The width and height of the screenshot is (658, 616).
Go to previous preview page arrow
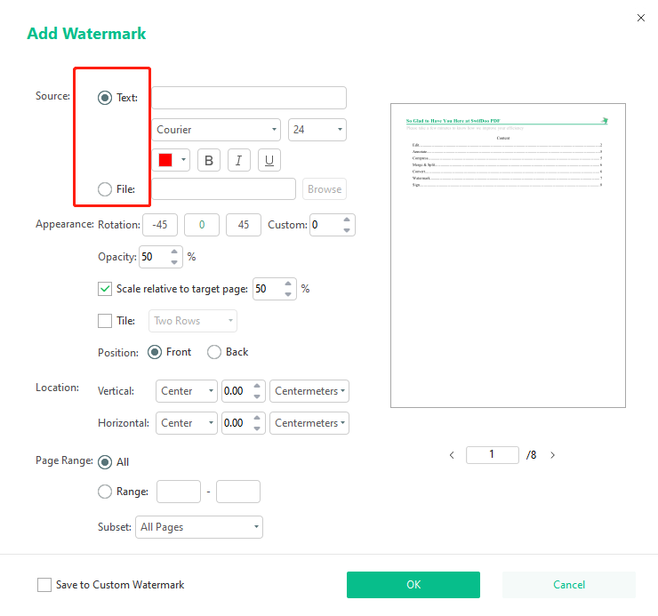coord(452,455)
